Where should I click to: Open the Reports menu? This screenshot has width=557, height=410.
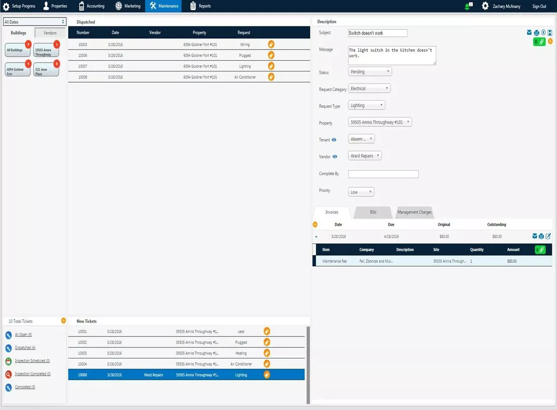coord(201,6)
